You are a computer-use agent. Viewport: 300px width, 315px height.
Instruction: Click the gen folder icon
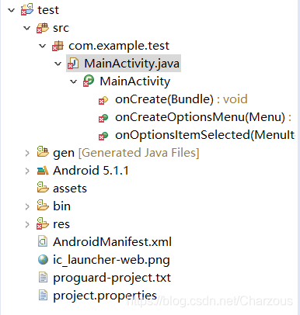coord(43,152)
